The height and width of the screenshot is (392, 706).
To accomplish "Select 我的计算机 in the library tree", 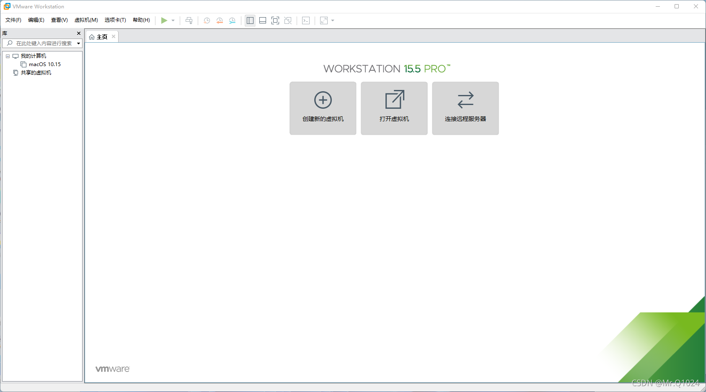I will (x=34, y=56).
